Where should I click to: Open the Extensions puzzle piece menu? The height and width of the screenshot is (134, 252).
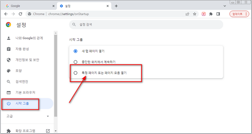click(x=211, y=14)
